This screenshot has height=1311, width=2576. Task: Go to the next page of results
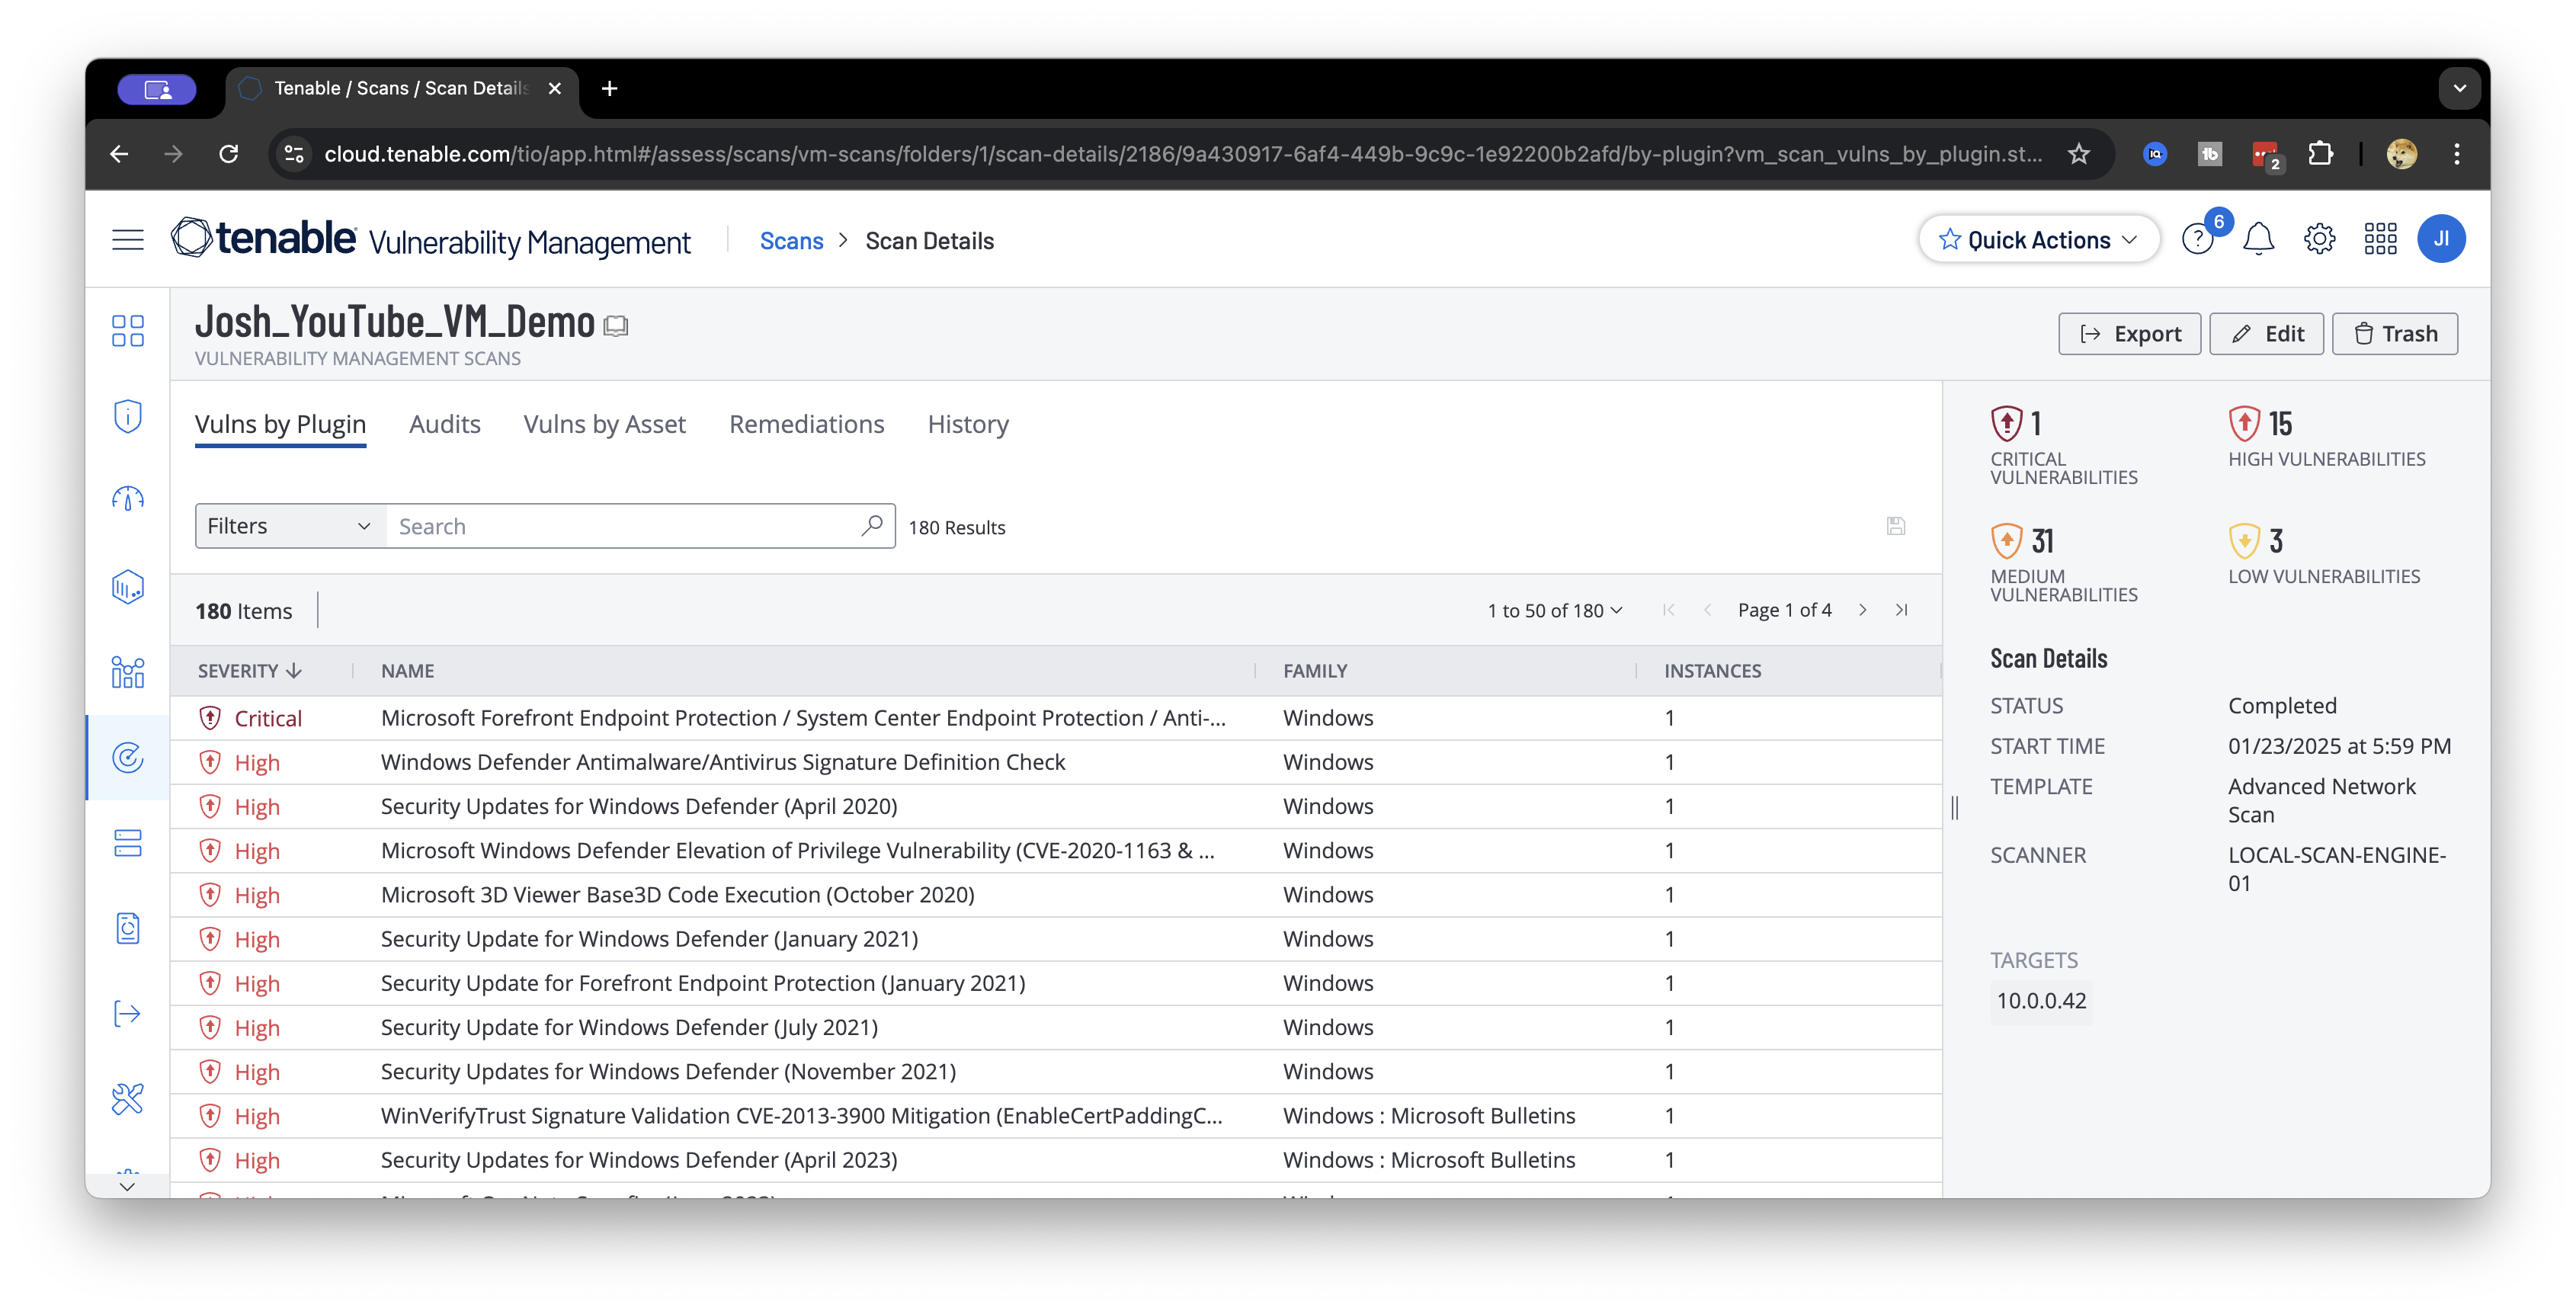click(1863, 610)
